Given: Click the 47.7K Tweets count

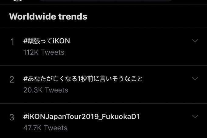Looking at the screenshot, I should point(45,128).
